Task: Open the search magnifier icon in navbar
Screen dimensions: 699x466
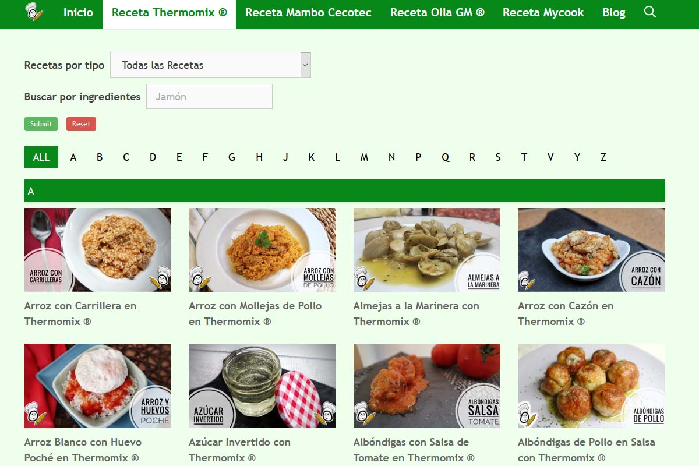Action: [650, 12]
